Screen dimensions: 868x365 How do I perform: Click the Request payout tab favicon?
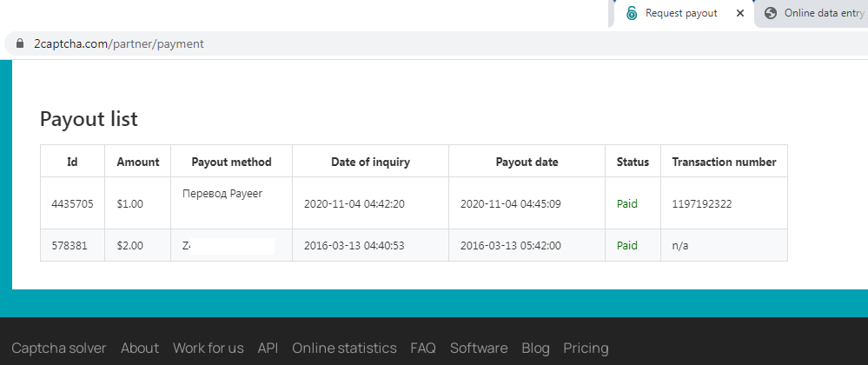coord(632,13)
